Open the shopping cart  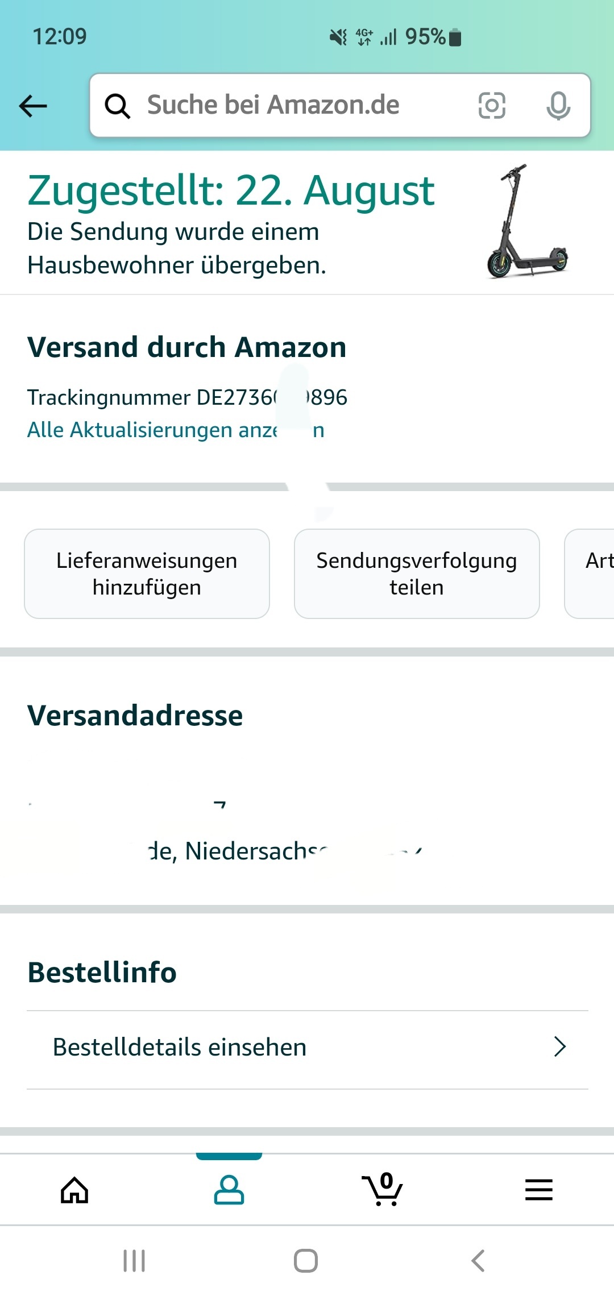coord(383,1190)
